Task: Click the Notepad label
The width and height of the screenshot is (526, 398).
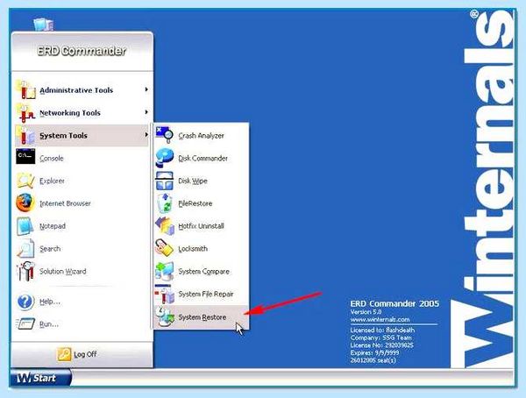Action: (x=53, y=226)
